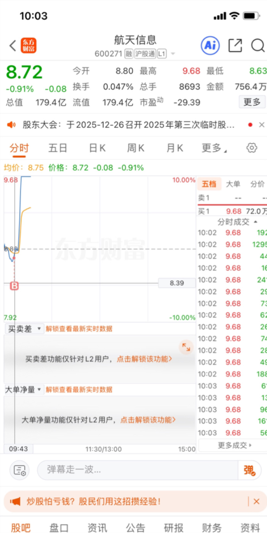Screen dimensions: 267x533
Task: Tap the announcement speaker icon
Action: (11, 125)
